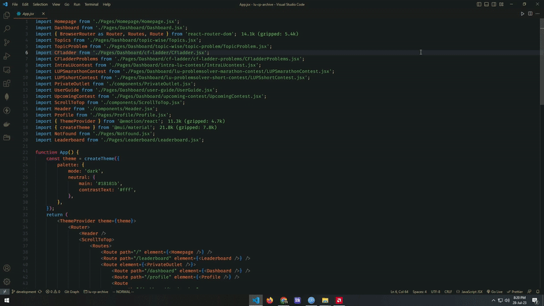Open the Source Control view

[7, 42]
